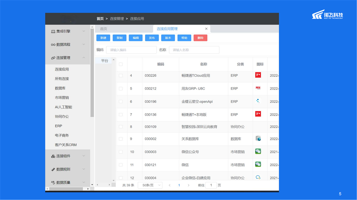Check the row for 030003
Image resolution: width=357 pixels, height=200 pixels.
121,152
